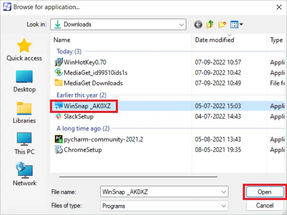Click the Open button

point(265,192)
